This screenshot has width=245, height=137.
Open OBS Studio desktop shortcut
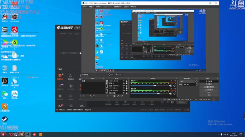(x=14, y=18)
